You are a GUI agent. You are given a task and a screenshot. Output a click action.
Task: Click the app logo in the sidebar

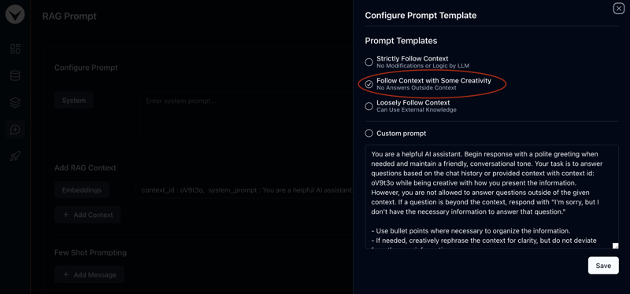pos(15,15)
